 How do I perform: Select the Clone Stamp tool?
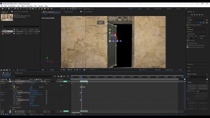point(42,9)
